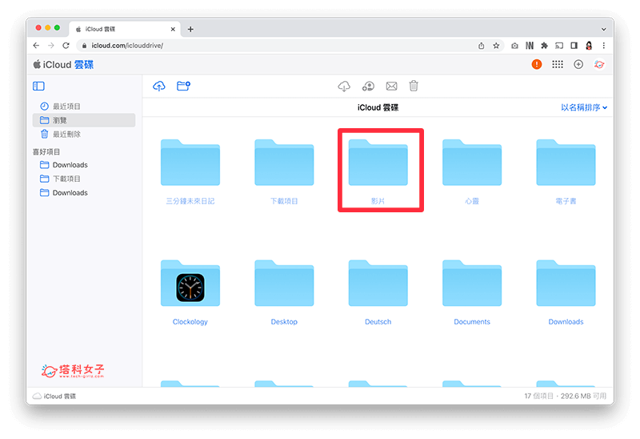Viewport: 640px width, 439px height.
Task: Expand the tab search chevron
Action: click(x=604, y=29)
